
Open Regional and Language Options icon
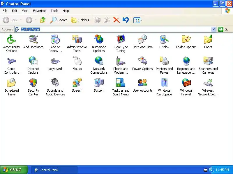pyautogui.click(x=186, y=61)
